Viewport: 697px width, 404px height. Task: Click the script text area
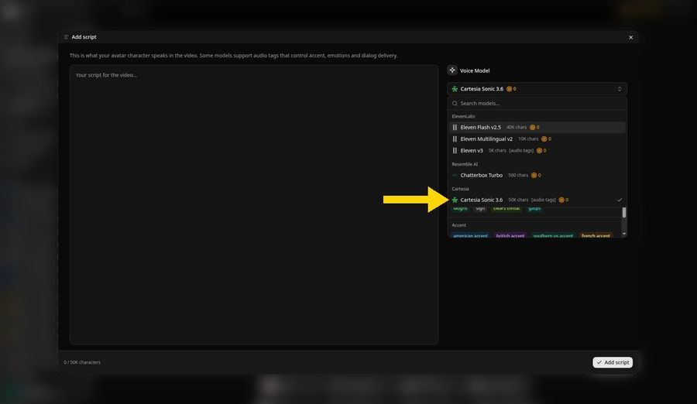[254, 204]
